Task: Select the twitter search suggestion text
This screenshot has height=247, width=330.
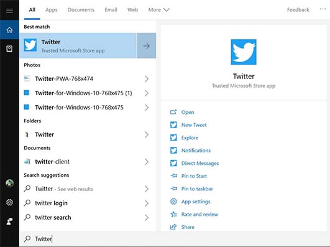Action: [53, 218]
